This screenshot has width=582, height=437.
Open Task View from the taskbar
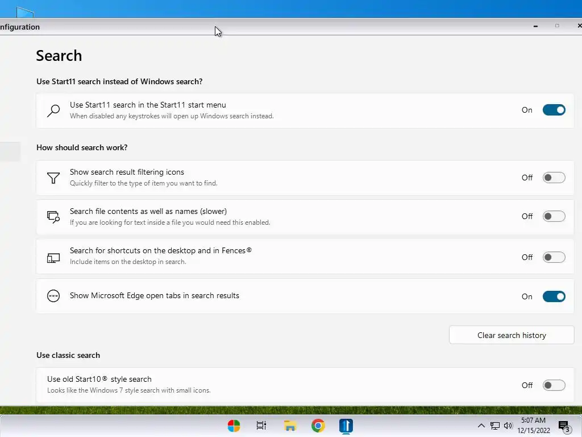click(261, 426)
